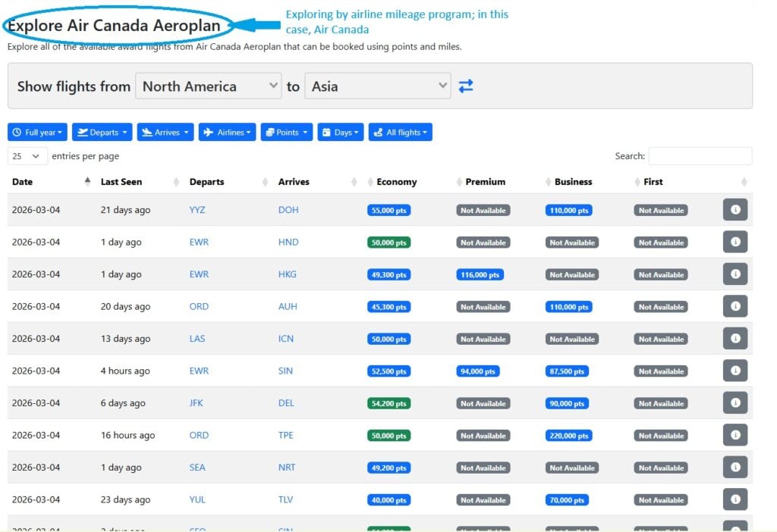Viewport: 777px width, 532px height.
Task: Open arrival airport SIN link
Action: pyautogui.click(x=285, y=371)
